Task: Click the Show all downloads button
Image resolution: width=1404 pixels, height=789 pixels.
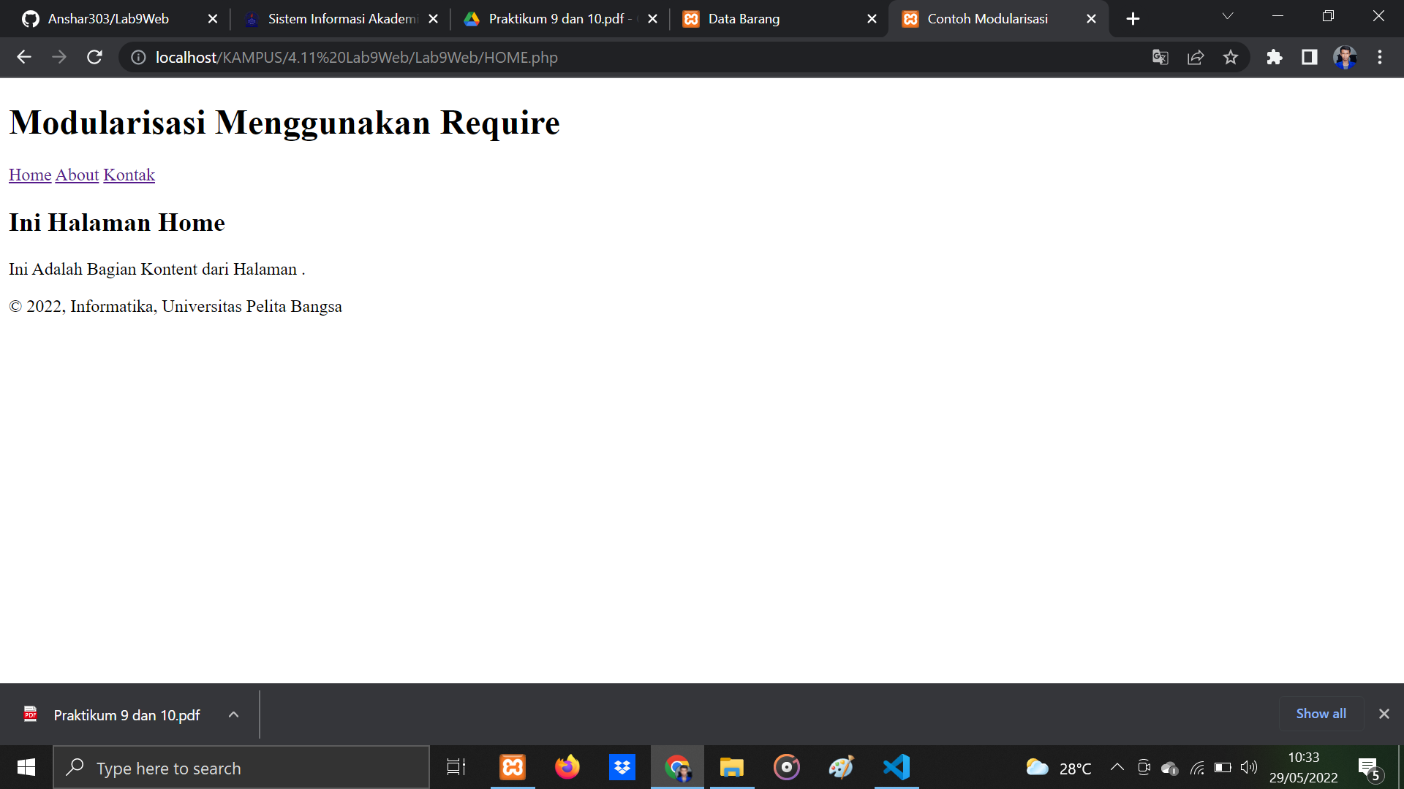Action: (1321, 714)
